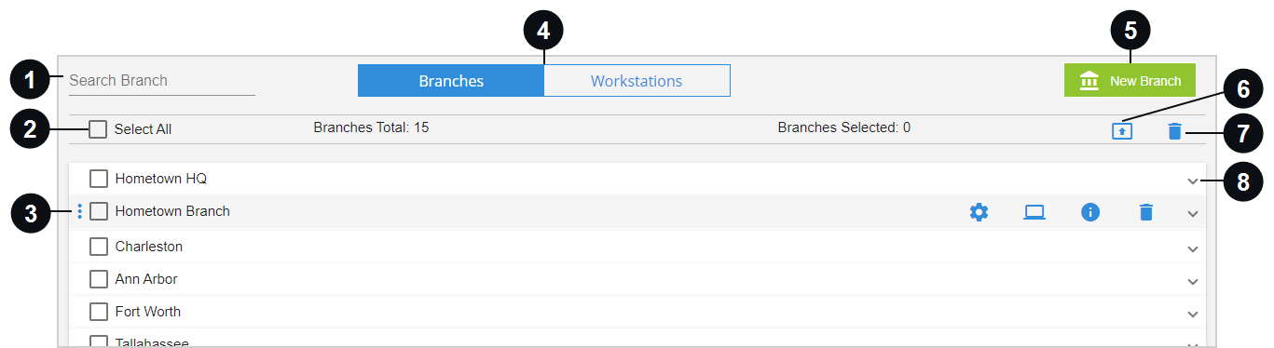This screenshot has height=348, width=1274.
Task: Check the Select All checkbox
Action: click(98, 129)
